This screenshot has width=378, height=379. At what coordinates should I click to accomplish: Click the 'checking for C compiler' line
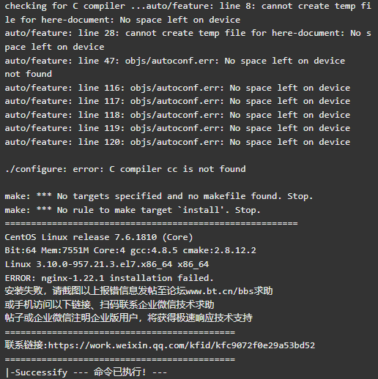pos(188,12)
